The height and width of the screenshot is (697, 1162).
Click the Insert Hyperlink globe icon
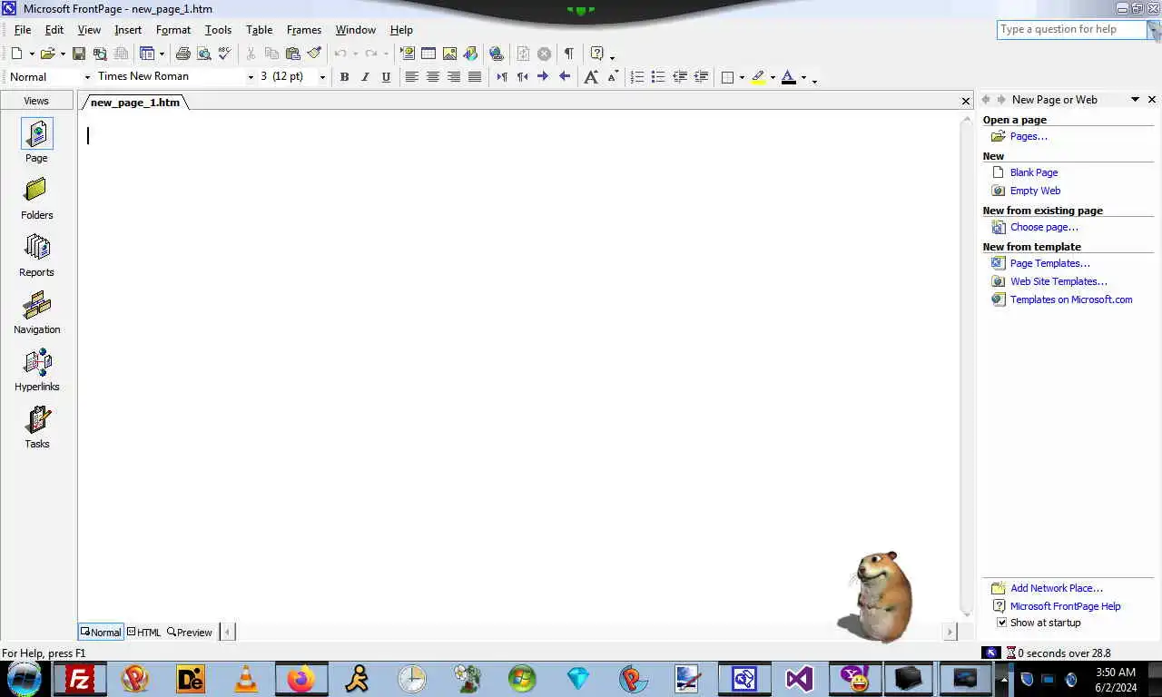tap(497, 54)
